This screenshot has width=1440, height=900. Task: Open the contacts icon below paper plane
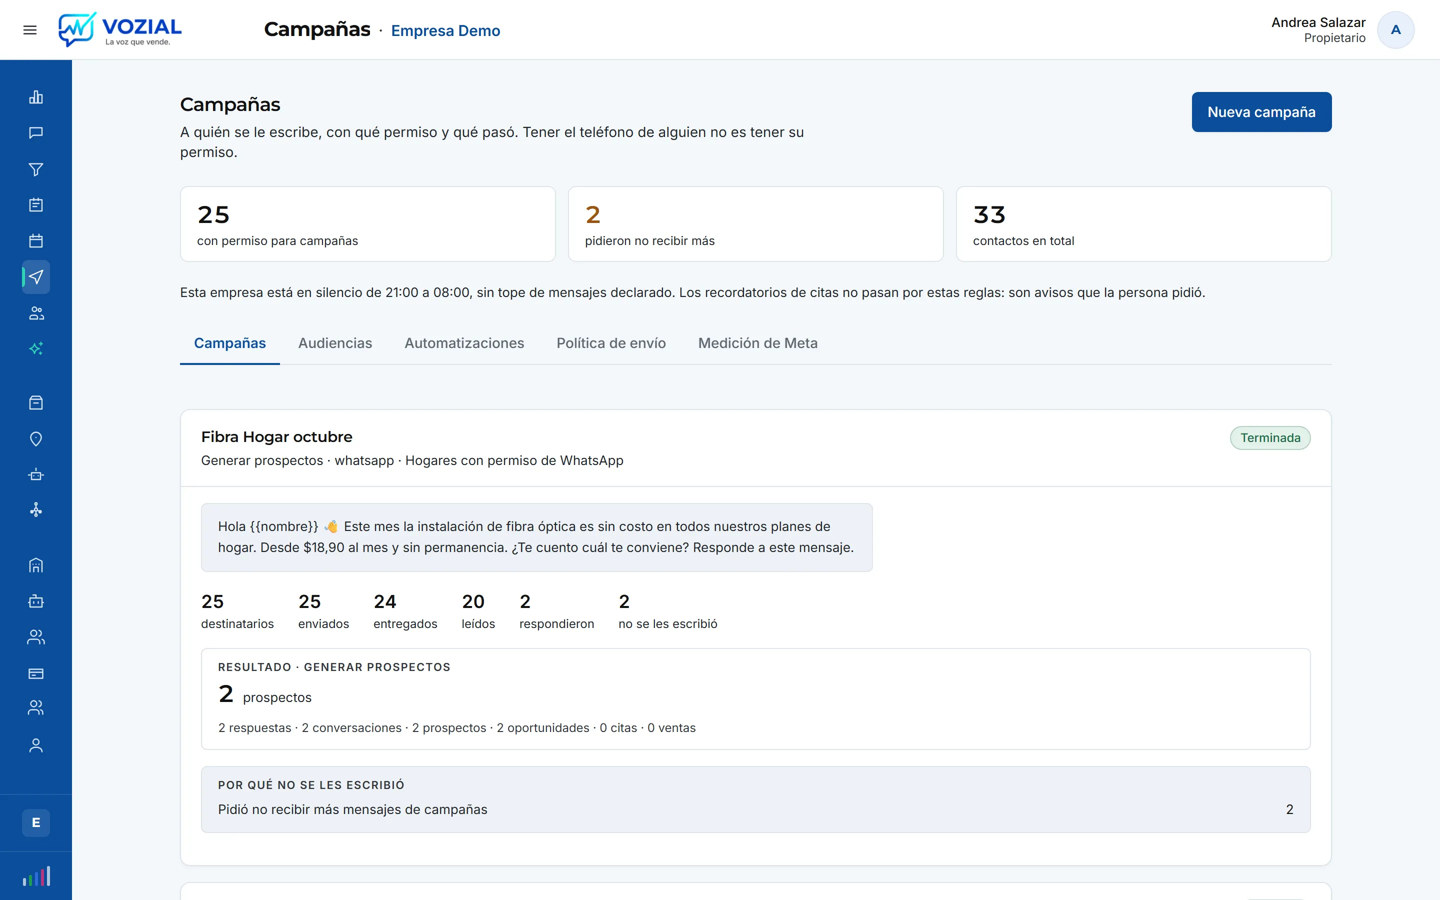pyautogui.click(x=35, y=313)
